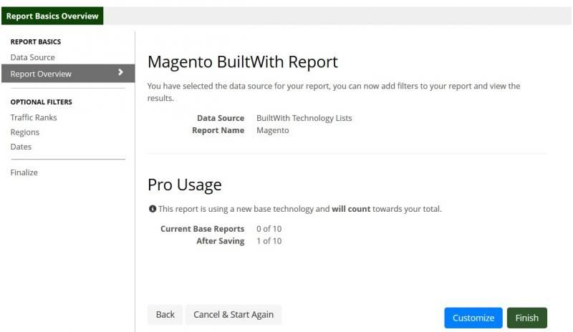Open the Data Source sidebar item

click(x=32, y=57)
